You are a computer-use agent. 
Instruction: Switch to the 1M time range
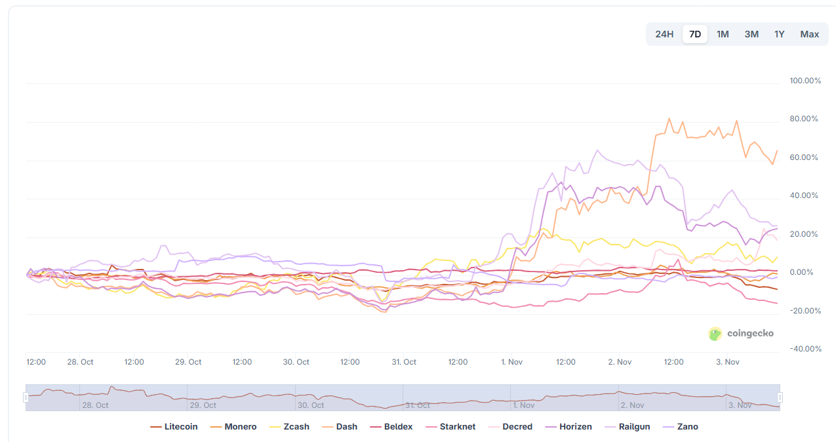[x=723, y=33]
